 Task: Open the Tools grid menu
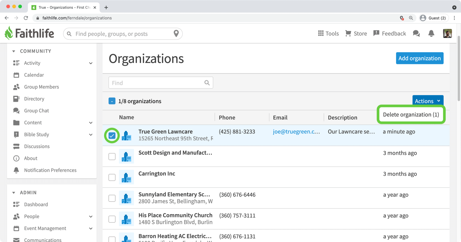click(328, 33)
